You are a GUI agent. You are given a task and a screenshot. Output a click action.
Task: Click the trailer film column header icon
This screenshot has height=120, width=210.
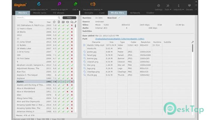67,22
